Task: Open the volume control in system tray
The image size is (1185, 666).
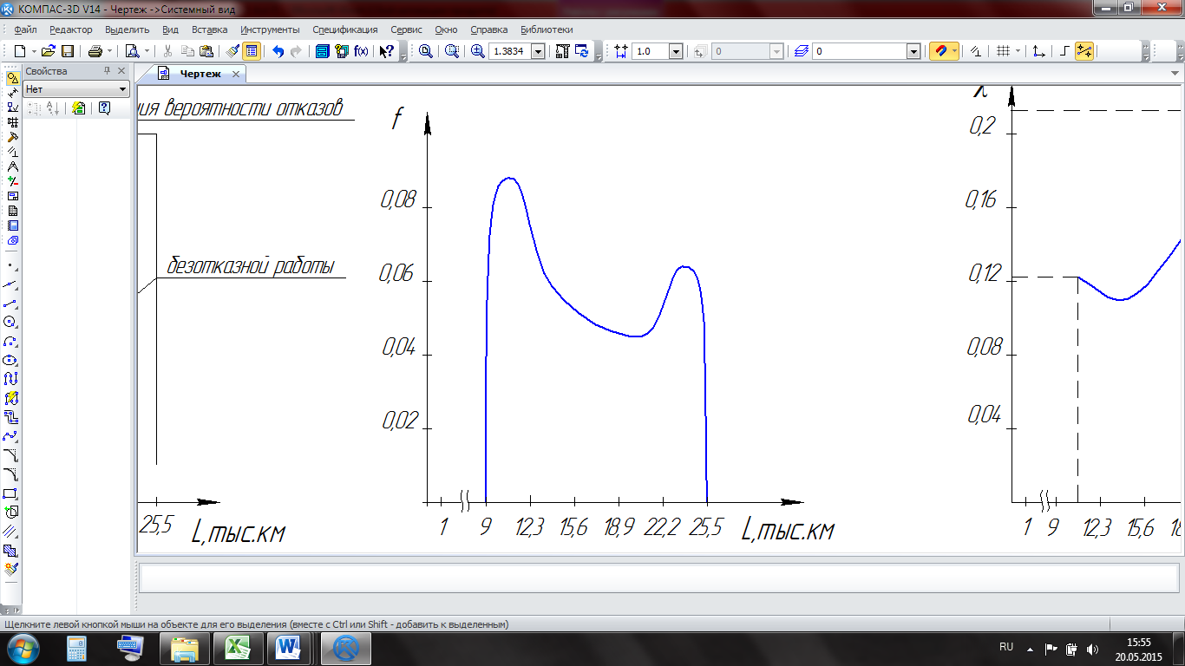Action: pyautogui.click(x=1091, y=649)
